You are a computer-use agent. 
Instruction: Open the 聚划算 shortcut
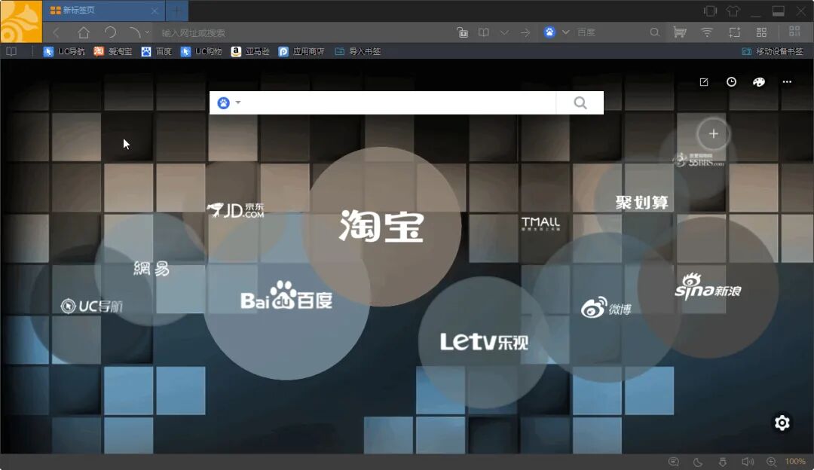click(641, 203)
